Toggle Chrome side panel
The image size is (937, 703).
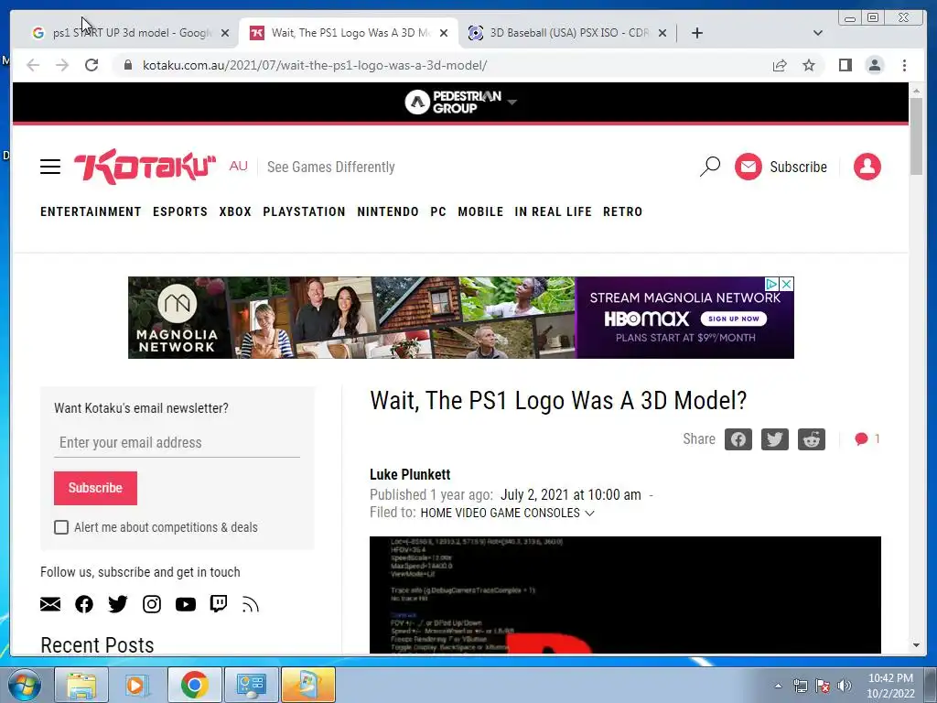(x=845, y=65)
